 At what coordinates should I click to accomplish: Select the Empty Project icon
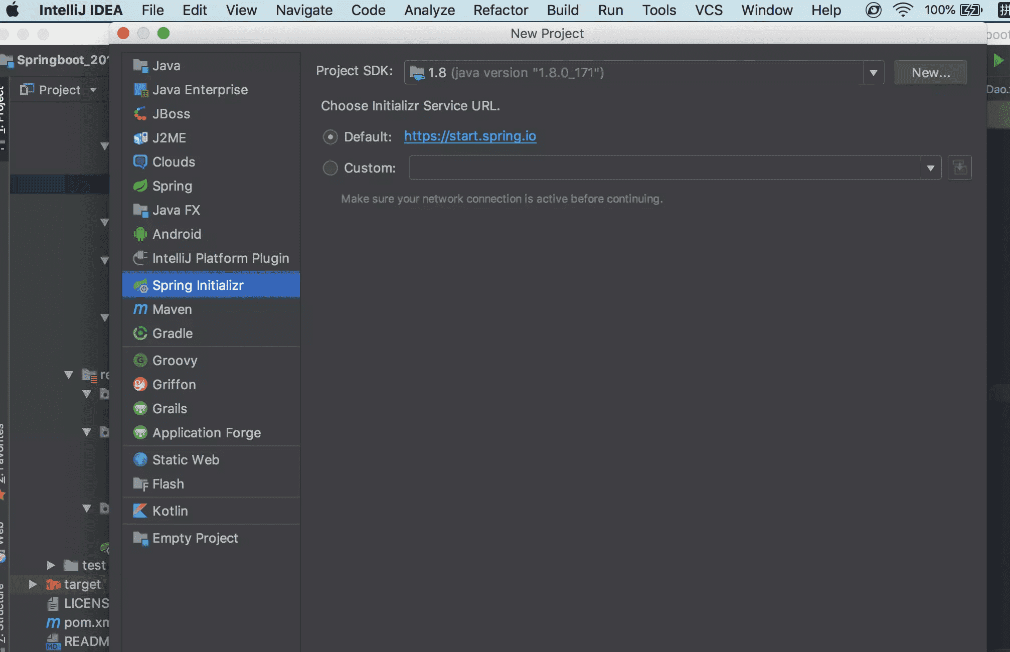140,538
